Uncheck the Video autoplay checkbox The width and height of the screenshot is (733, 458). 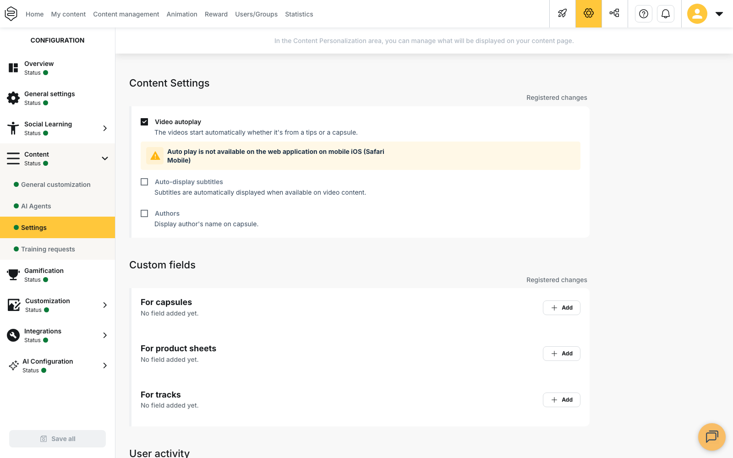(x=144, y=122)
